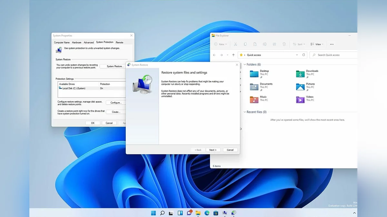The width and height of the screenshot is (387, 217).
Task: Click the Configure... button in System Properties
Action: pyautogui.click(x=116, y=103)
